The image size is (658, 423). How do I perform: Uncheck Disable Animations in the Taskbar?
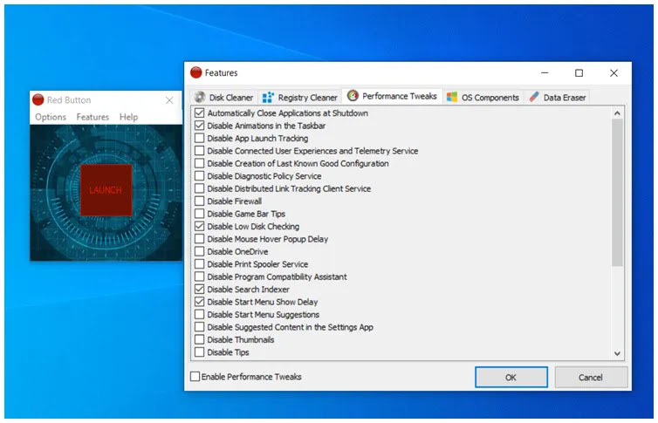(200, 126)
